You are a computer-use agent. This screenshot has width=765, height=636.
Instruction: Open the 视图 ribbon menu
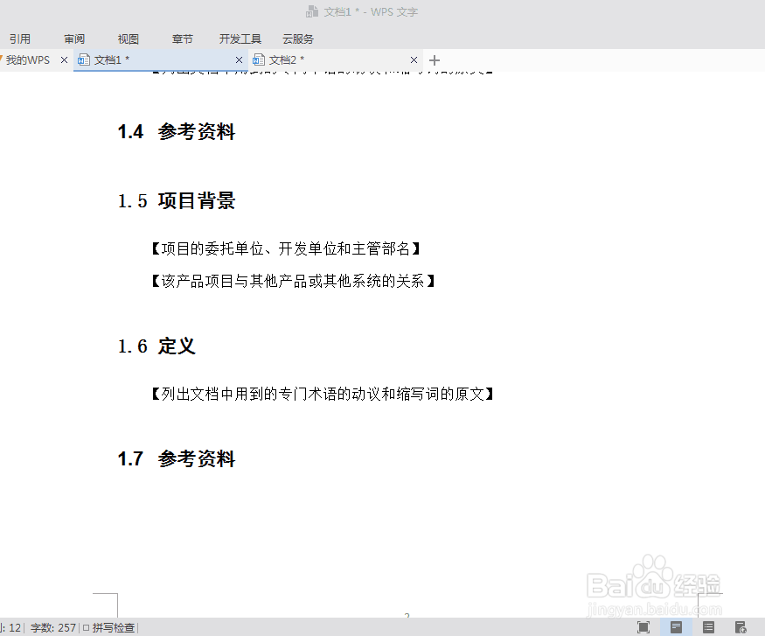128,38
